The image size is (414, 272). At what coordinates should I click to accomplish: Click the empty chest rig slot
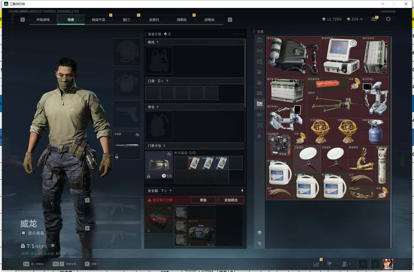click(x=159, y=60)
